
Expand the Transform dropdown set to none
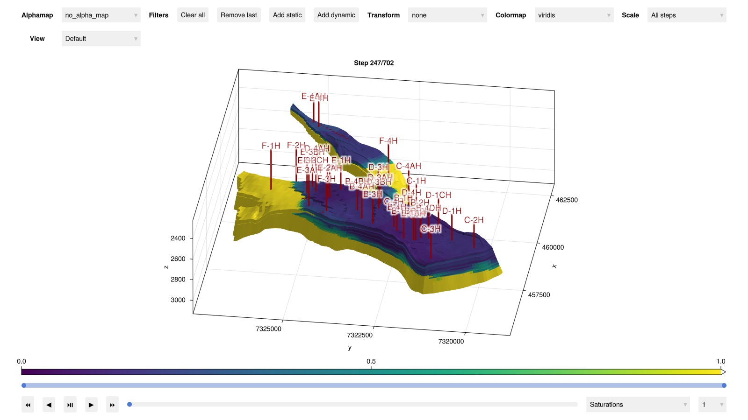[447, 15]
